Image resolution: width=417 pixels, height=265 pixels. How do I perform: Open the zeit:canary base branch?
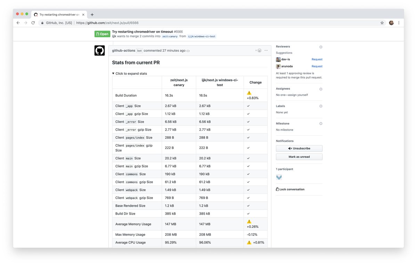(x=170, y=36)
